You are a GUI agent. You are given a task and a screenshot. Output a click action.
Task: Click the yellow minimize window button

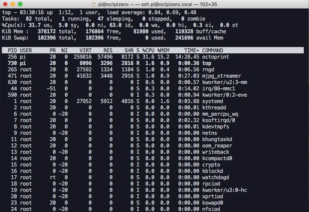click(x=13, y=4)
